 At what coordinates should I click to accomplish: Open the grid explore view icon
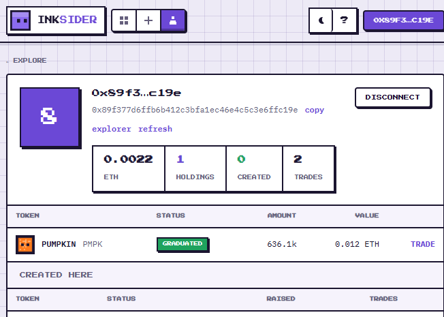click(124, 20)
